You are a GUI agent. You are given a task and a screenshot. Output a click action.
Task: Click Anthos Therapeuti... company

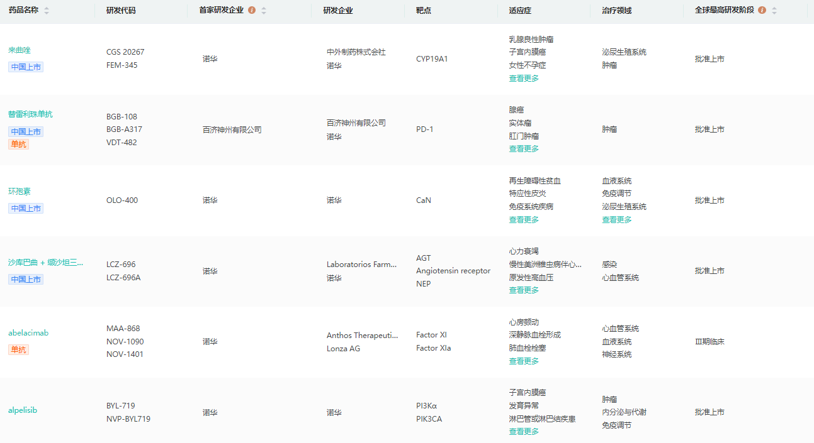coord(363,336)
